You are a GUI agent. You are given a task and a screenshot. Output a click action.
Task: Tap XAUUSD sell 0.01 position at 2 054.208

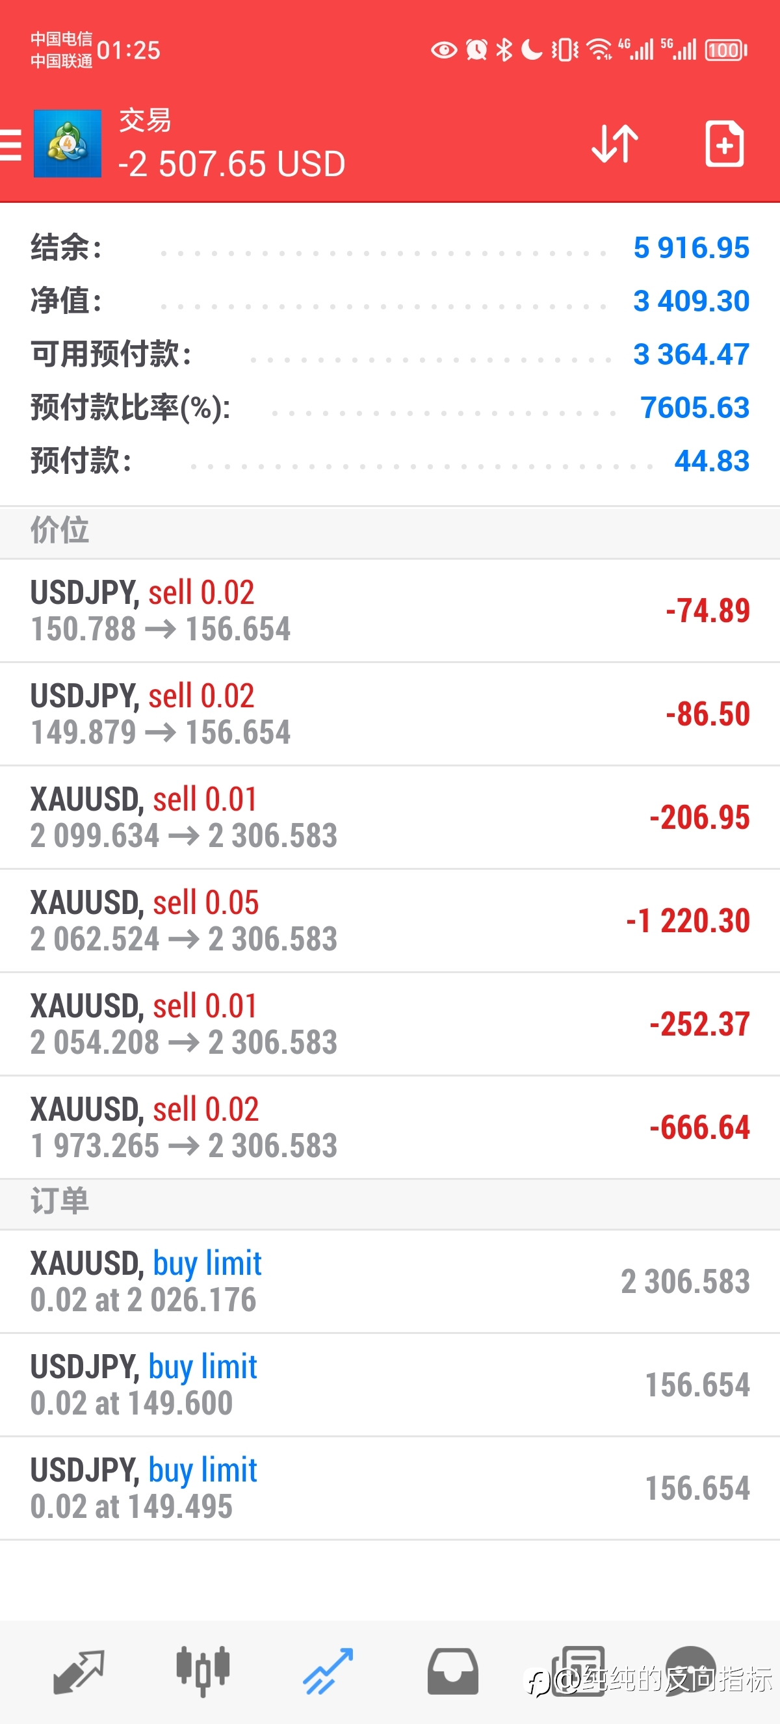[390, 1024]
